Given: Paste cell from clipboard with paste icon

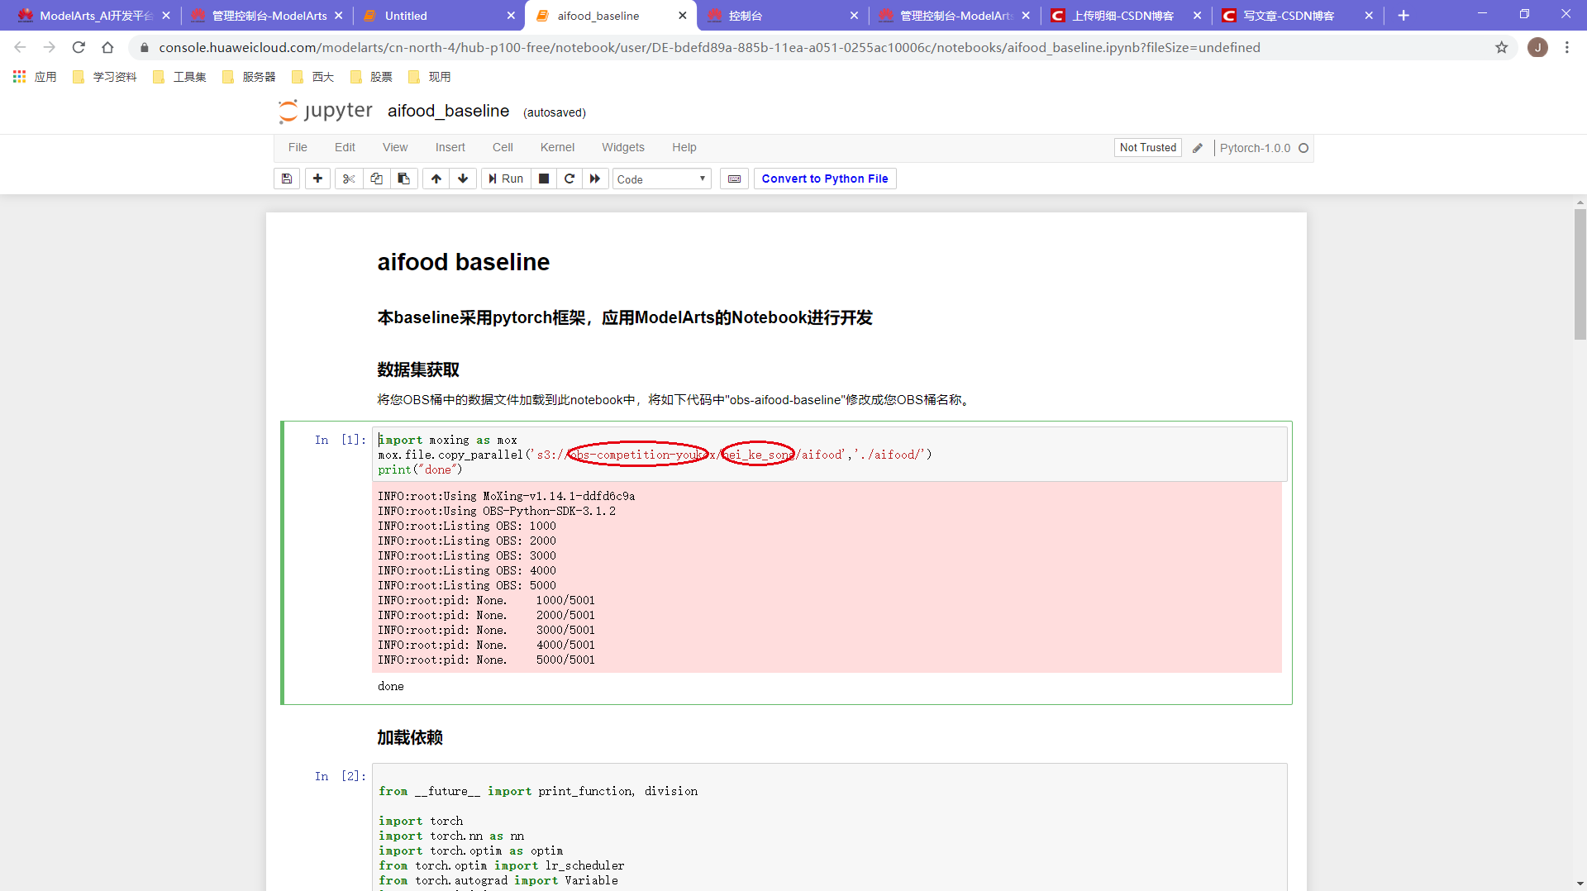Looking at the screenshot, I should click(403, 179).
